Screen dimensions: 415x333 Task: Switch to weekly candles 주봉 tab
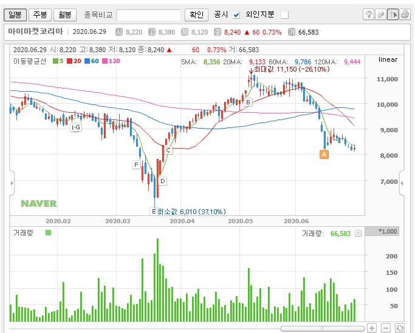click(x=40, y=15)
